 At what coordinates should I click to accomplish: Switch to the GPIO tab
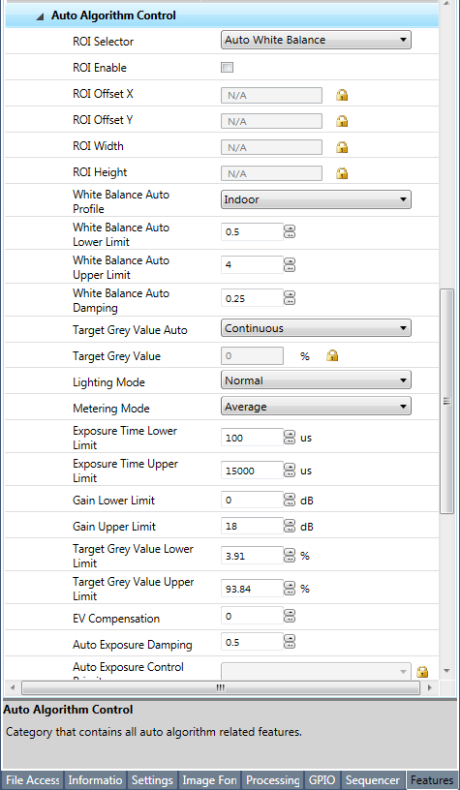coord(322,780)
